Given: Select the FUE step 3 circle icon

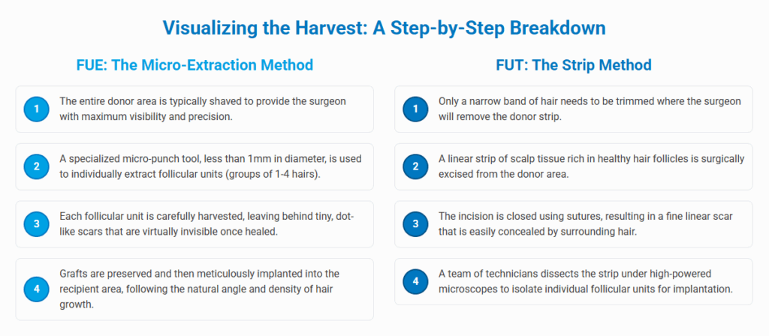Looking at the screenshot, I should 36,224.
